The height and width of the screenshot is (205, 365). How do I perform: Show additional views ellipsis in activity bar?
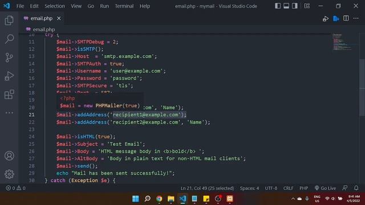[9, 113]
